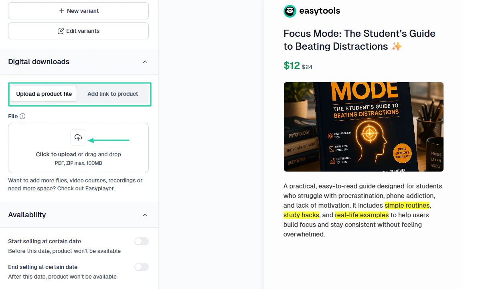
Task: Open the Check out Easyplayer link
Action: pos(85,188)
